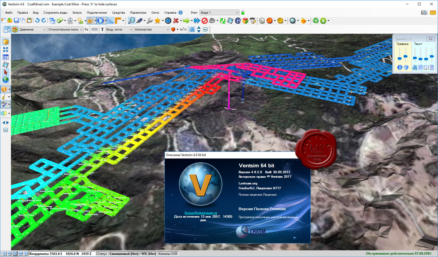Toggle the open book text icon in panel
The image size is (438, 257).
pos(426,67)
